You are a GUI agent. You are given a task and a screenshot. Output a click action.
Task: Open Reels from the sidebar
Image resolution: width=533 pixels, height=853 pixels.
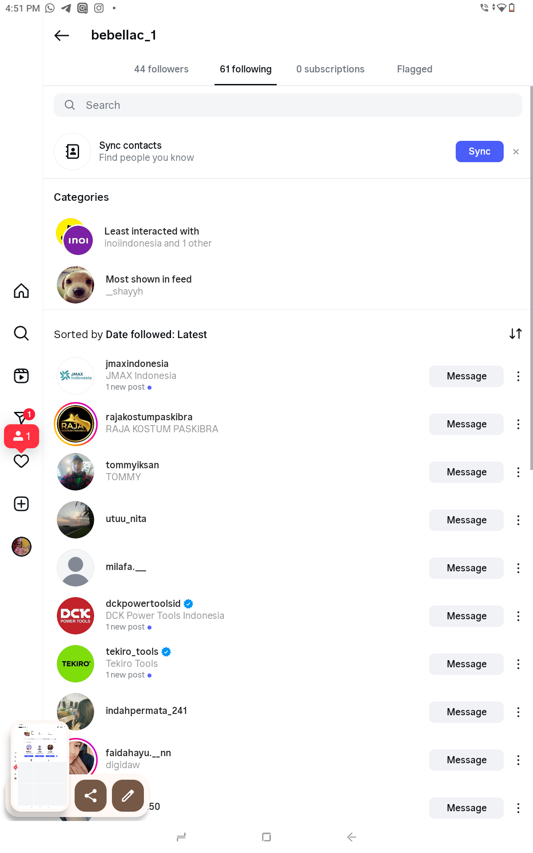click(x=21, y=376)
